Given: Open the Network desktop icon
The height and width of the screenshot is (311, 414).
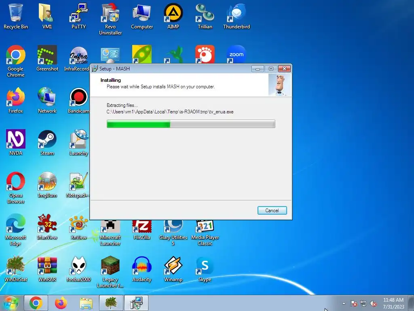Looking at the screenshot, I should tap(47, 100).
